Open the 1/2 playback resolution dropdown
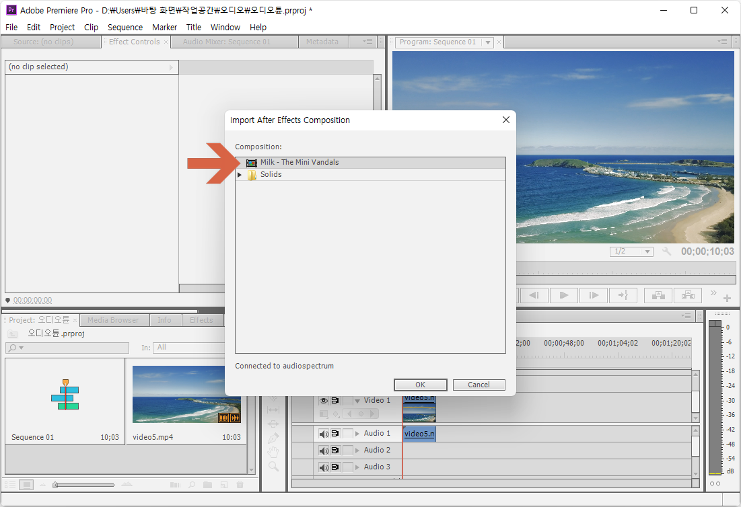The width and height of the screenshot is (741, 507). coord(631,251)
